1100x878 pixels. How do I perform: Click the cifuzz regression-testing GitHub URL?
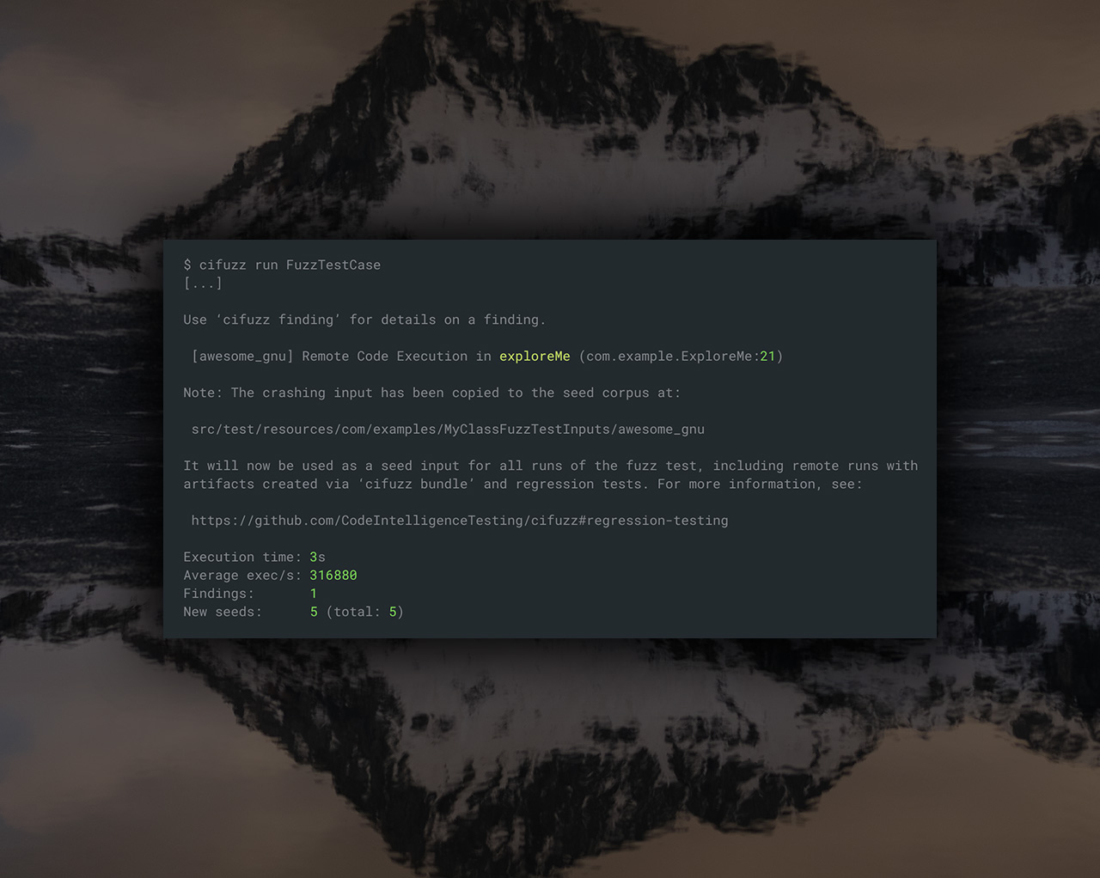point(460,521)
